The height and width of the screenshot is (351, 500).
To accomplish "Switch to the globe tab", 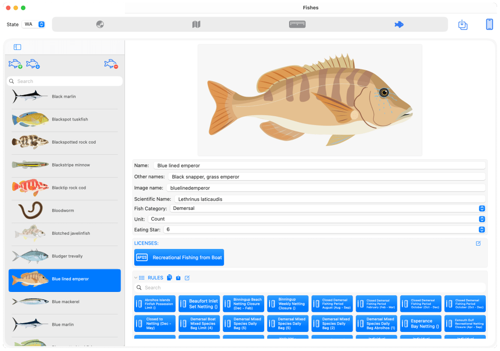I will click(x=100, y=24).
